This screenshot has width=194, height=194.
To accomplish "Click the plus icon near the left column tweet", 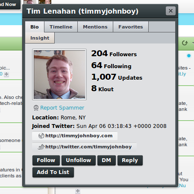I will (6, 74).
